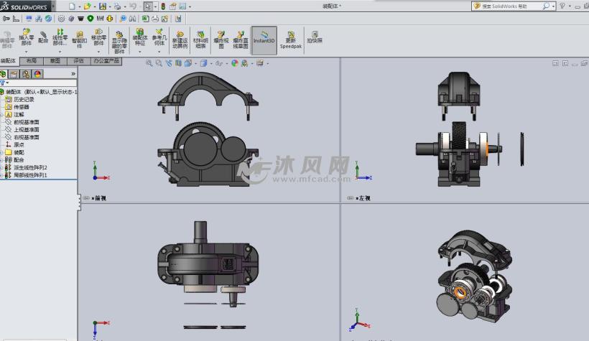The width and height of the screenshot is (589, 341).
Task: Select 前视基准面 (Front Plane) in tree
Action: (x=27, y=122)
